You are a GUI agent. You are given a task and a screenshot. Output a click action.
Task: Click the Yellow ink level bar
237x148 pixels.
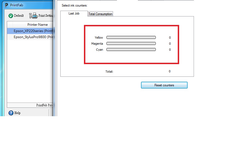point(131,38)
